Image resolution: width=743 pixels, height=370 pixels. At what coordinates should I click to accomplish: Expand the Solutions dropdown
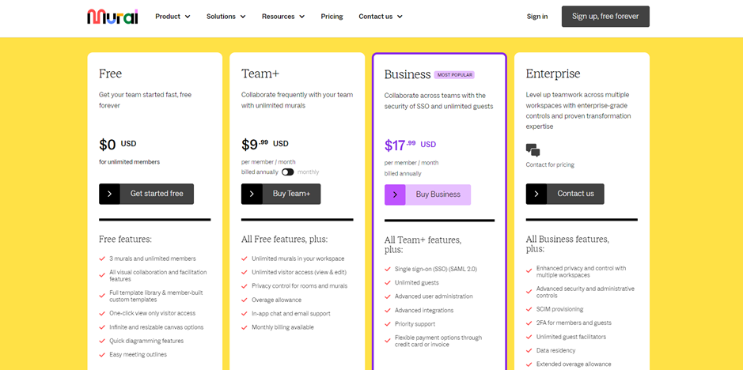coord(226,17)
